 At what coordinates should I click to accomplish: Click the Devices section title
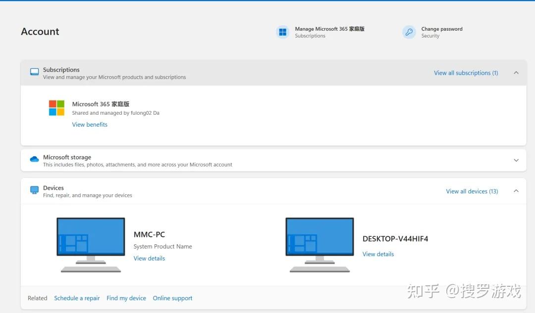pos(53,188)
